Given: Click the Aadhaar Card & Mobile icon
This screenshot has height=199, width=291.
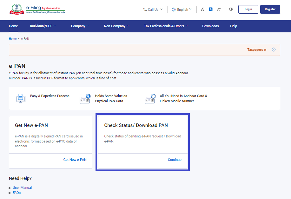Looking at the screenshot, I should pos(150,98).
